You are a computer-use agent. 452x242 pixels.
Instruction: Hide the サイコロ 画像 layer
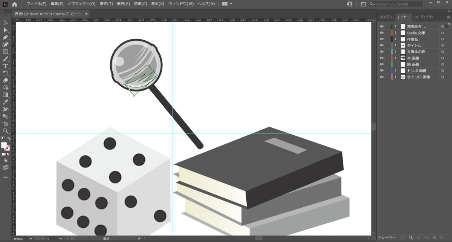click(x=382, y=77)
